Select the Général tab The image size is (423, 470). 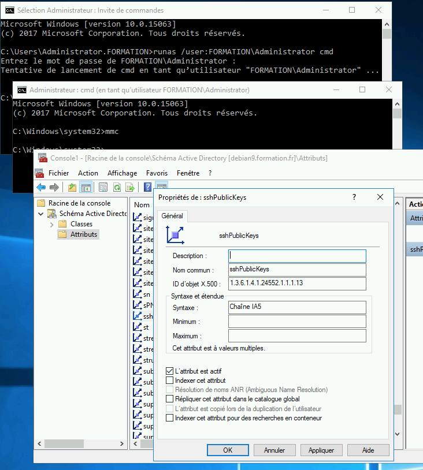pyautogui.click(x=172, y=216)
